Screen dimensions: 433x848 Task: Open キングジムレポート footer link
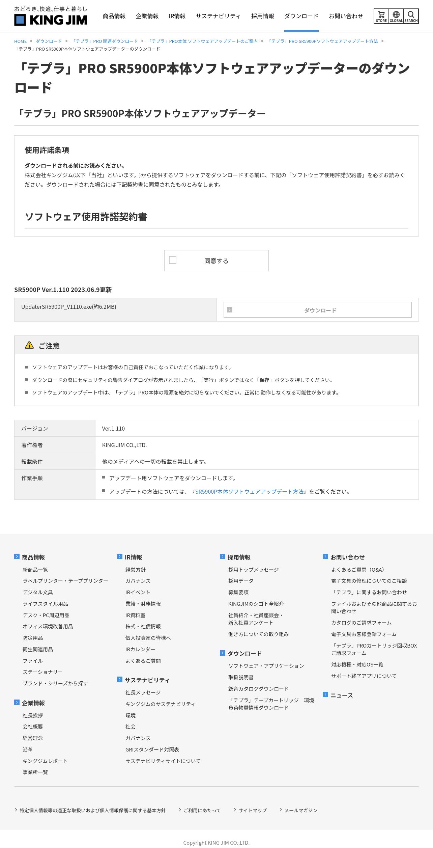[45, 761]
